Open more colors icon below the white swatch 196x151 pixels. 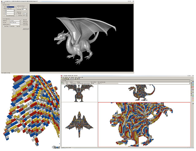tap(193, 104)
